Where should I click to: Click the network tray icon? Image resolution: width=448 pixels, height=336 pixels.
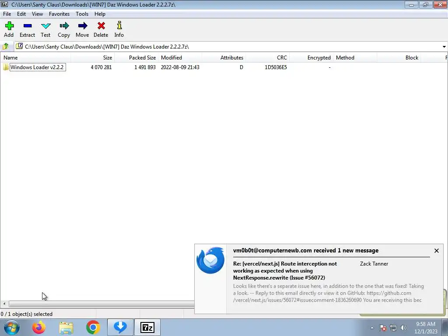point(393,328)
